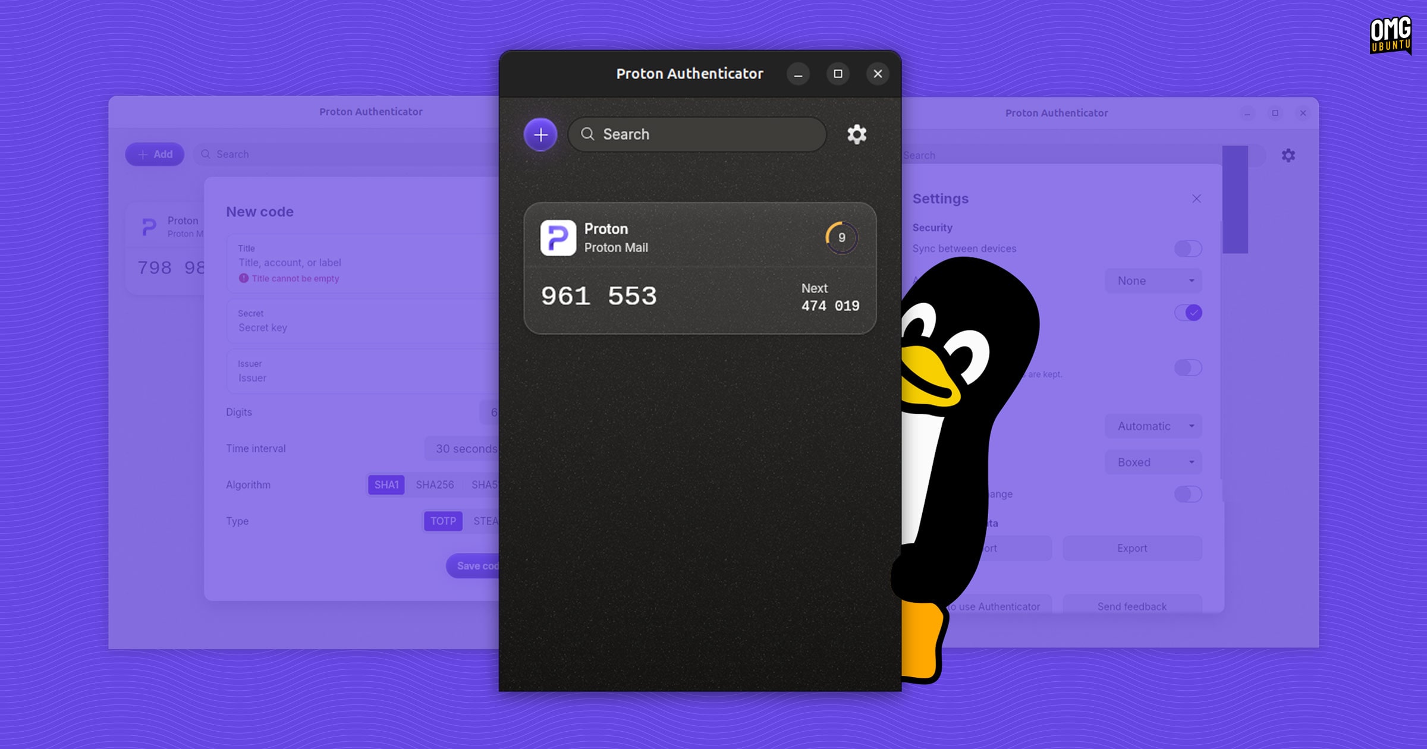Click the OMG Ubuntu logo
This screenshot has width=1427, height=749.
point(1390,36)
